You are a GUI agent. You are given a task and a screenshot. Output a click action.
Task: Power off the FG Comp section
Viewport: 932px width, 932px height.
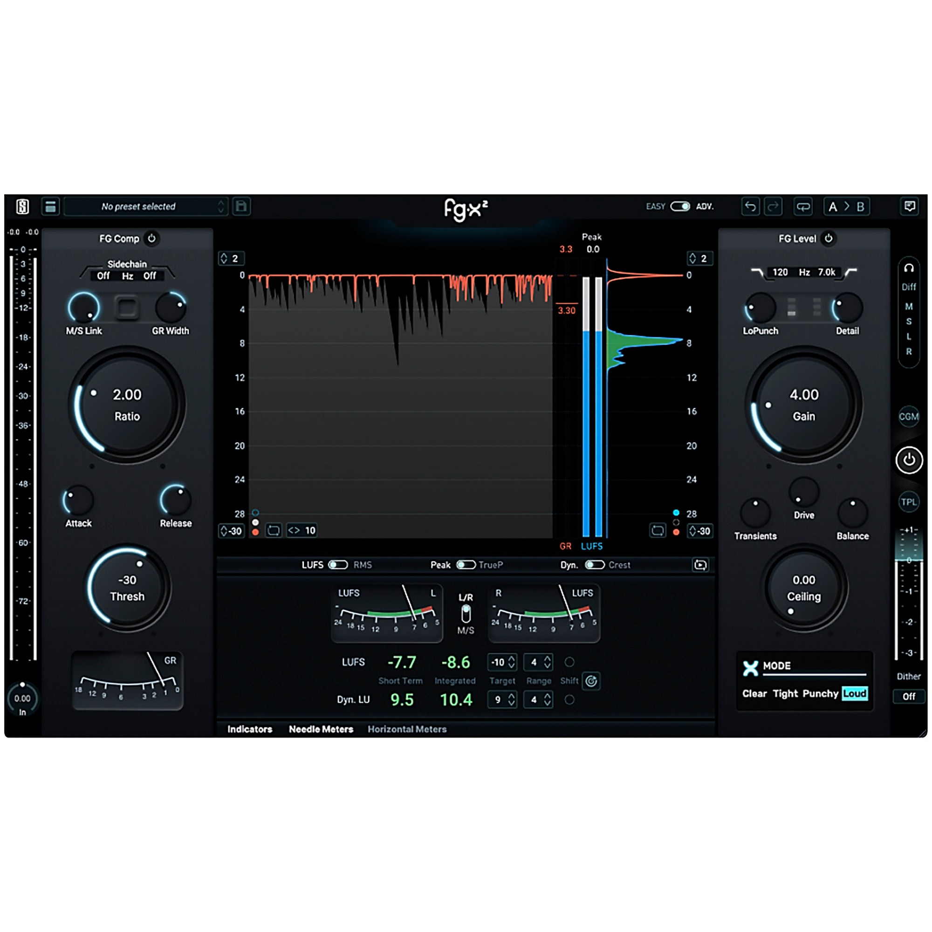pyautogui.click(x=152, y=238)
